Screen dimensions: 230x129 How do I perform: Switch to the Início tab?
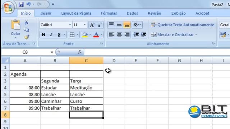(26, 13)
